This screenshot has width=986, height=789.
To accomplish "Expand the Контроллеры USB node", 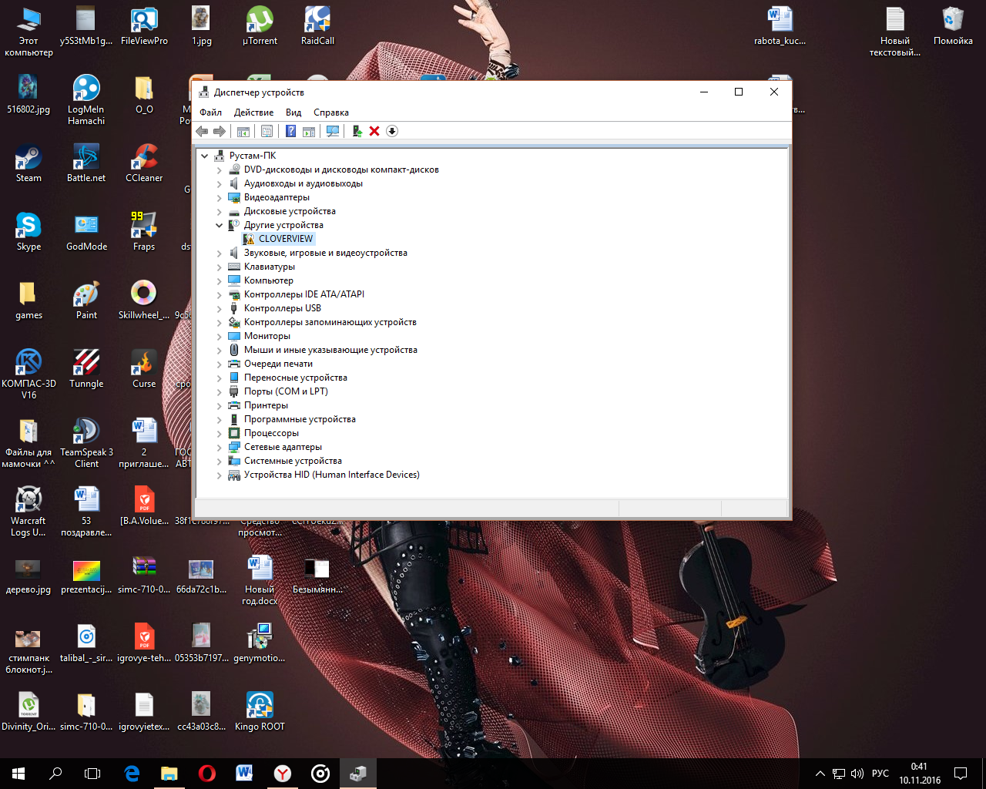I will (x=220, y=309).
